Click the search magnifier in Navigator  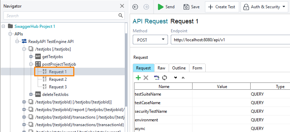pos(121,15)
